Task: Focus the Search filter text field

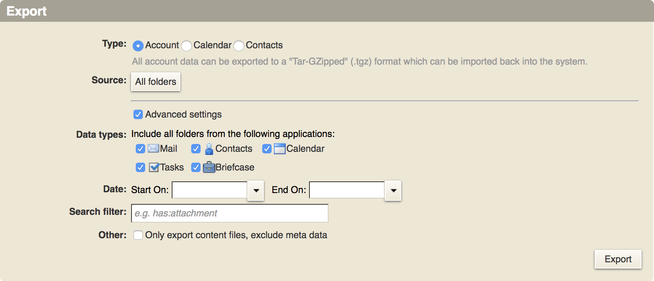Action: [230, 213]
